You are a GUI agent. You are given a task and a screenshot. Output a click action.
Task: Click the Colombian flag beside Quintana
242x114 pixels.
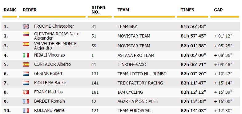(x=26, y=34)
